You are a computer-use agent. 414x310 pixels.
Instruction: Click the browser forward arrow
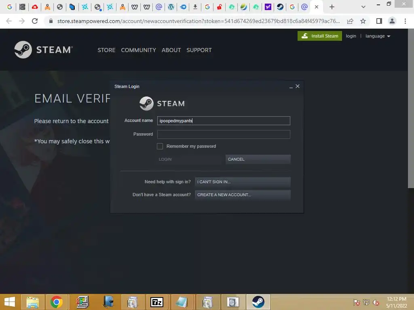point(22,21)
